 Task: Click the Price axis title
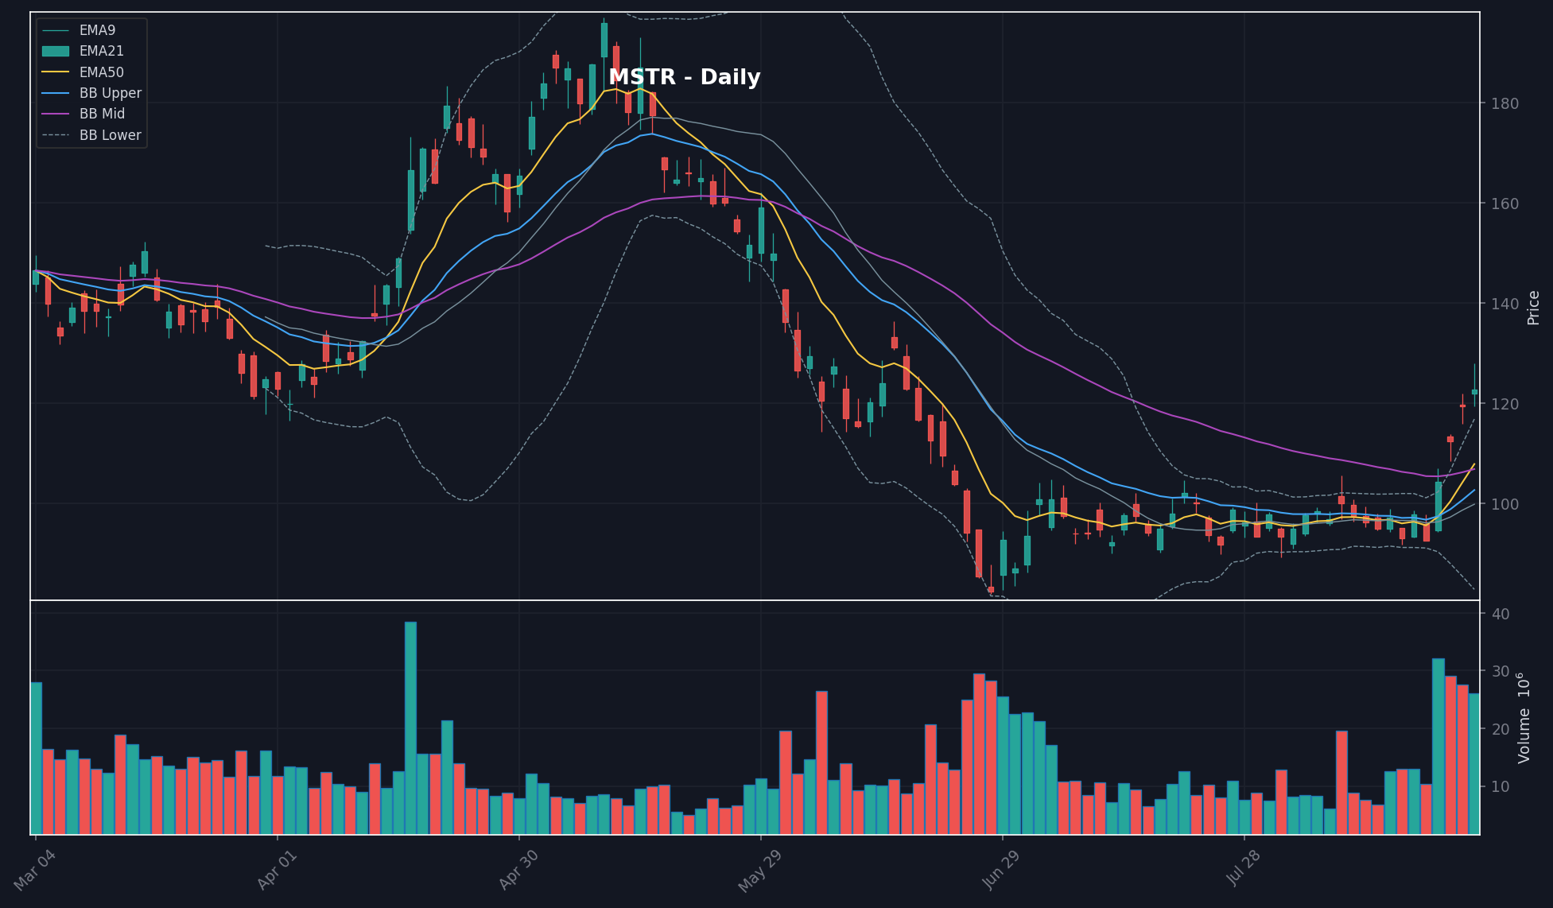point(1534,308)
